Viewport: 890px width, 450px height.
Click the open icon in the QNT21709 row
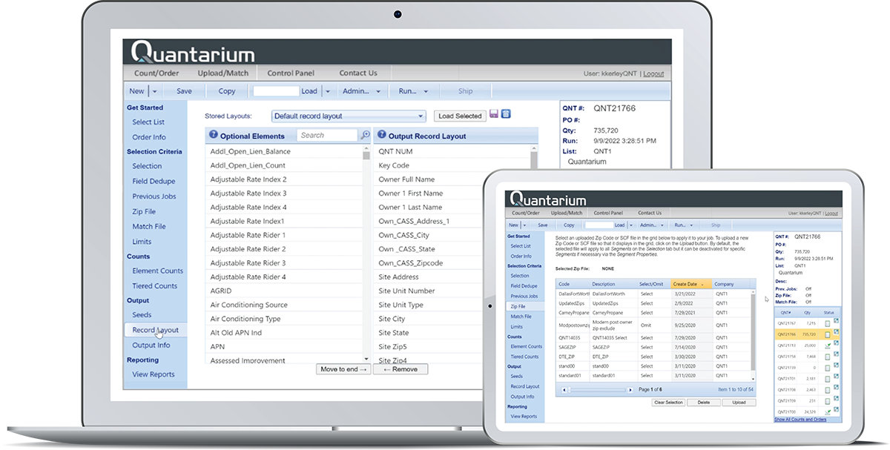click(x=837, y=398)
